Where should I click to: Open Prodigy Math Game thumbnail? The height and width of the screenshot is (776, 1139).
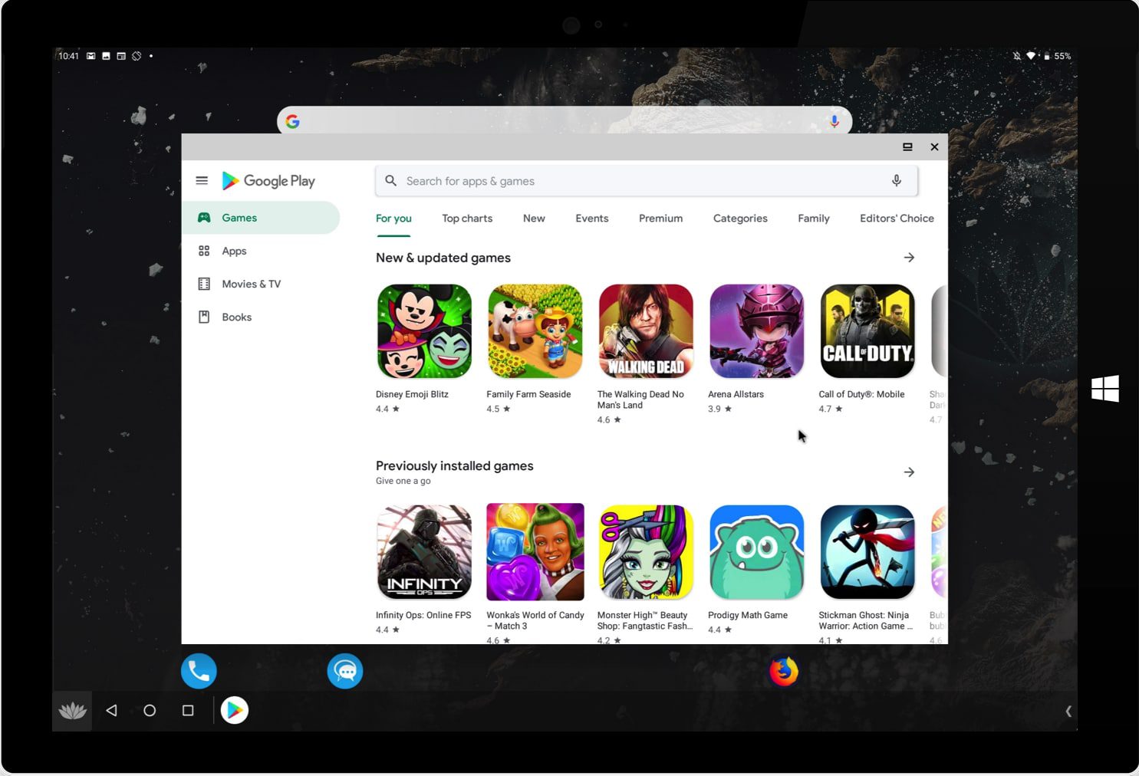click(x=756, y=552)
